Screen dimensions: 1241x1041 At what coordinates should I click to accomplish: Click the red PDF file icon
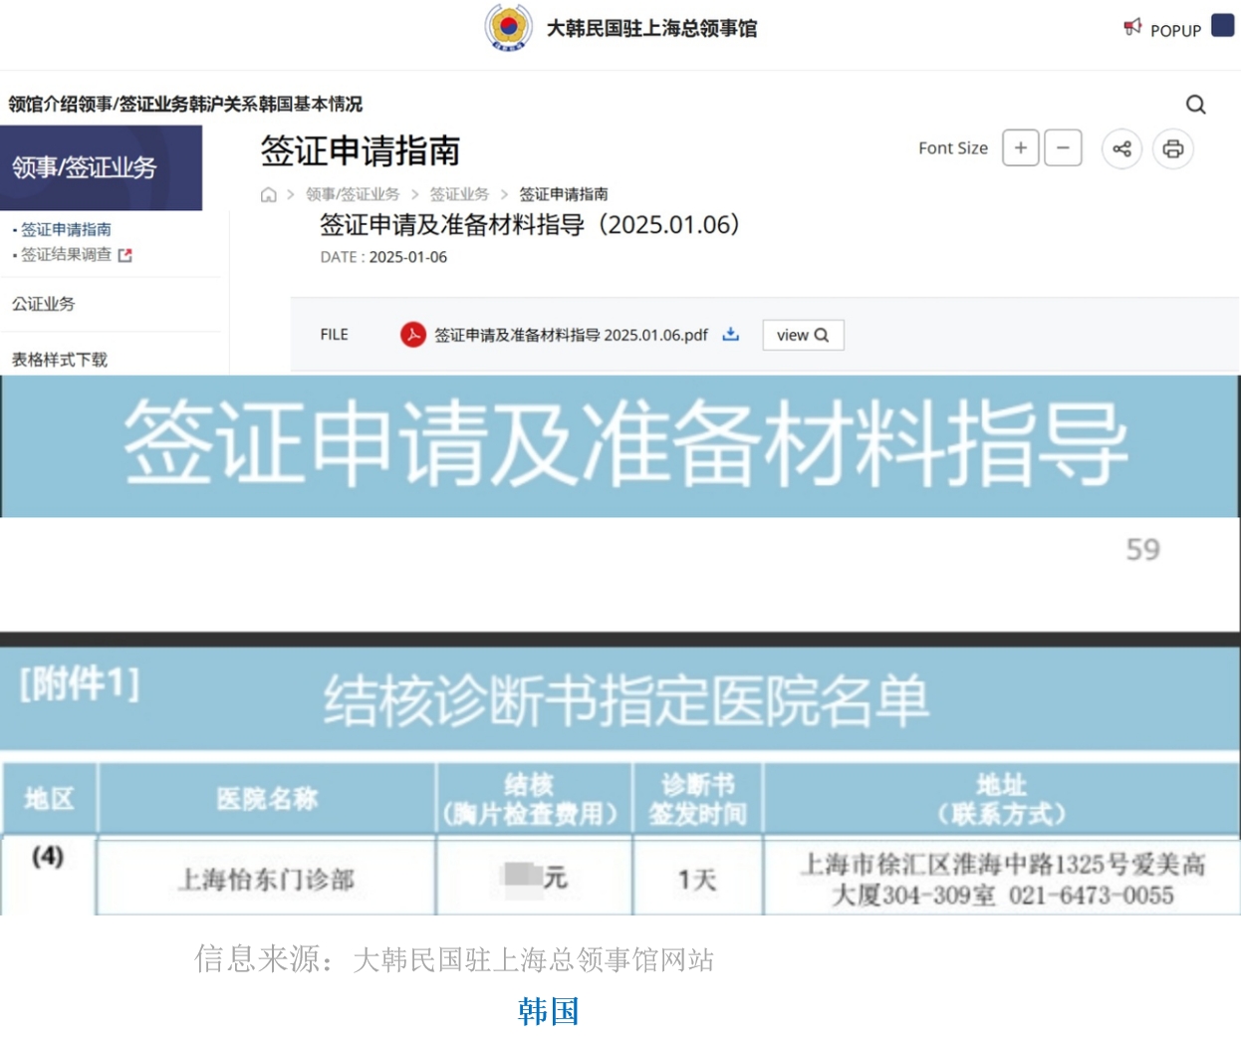[x=413, y=336]
